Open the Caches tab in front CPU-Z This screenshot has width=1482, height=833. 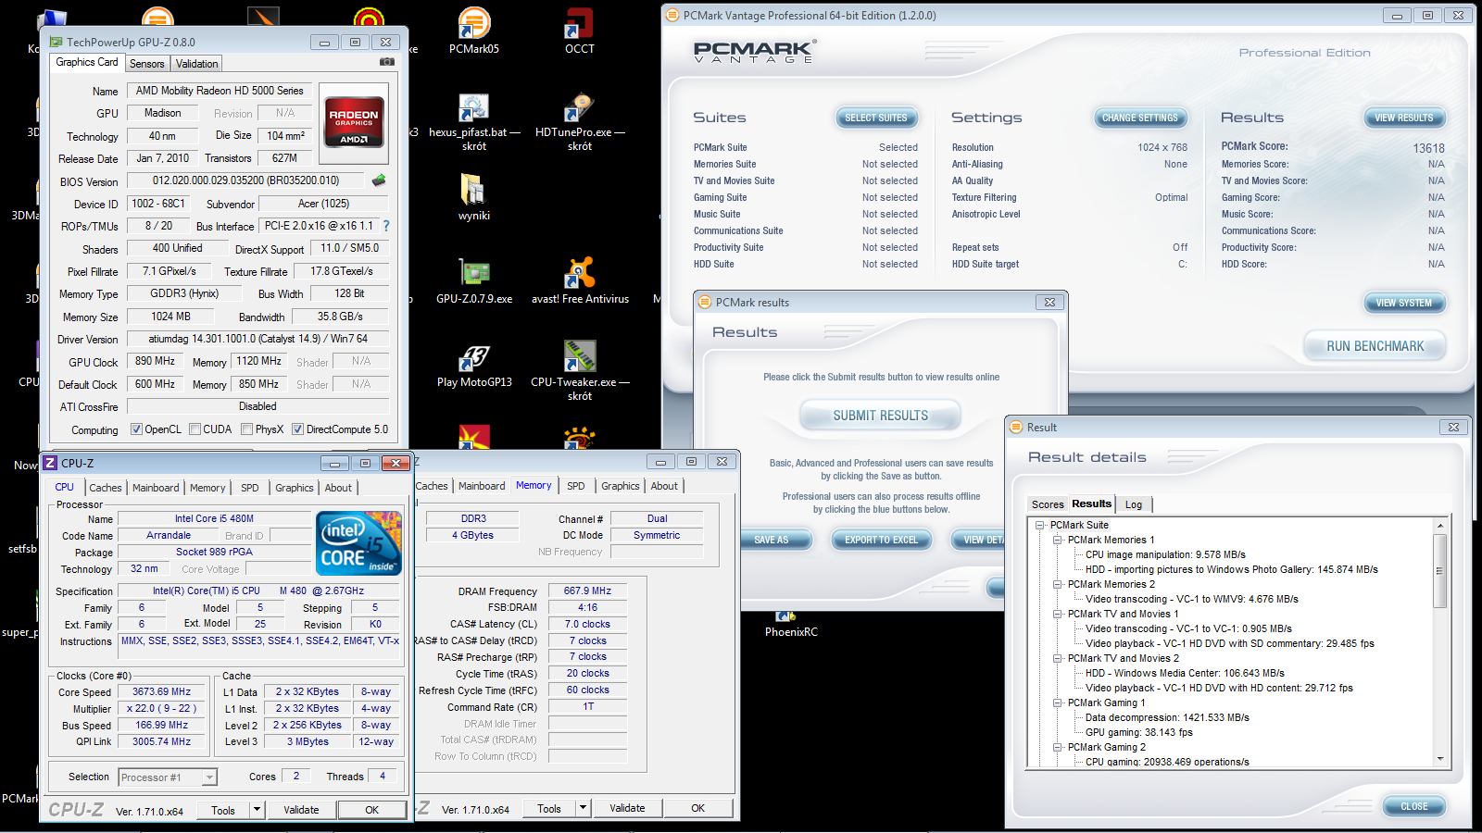point(106,488)
